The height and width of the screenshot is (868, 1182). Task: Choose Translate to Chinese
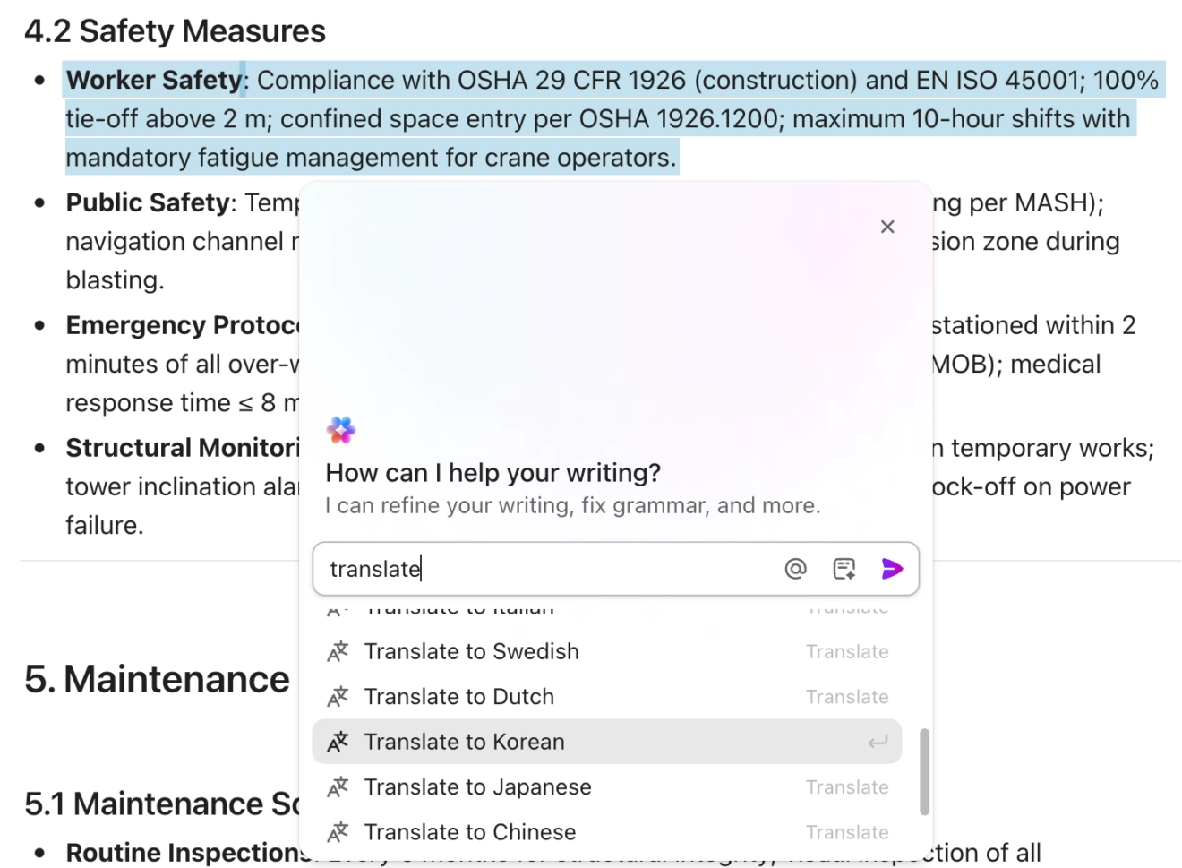coord(607,832)
